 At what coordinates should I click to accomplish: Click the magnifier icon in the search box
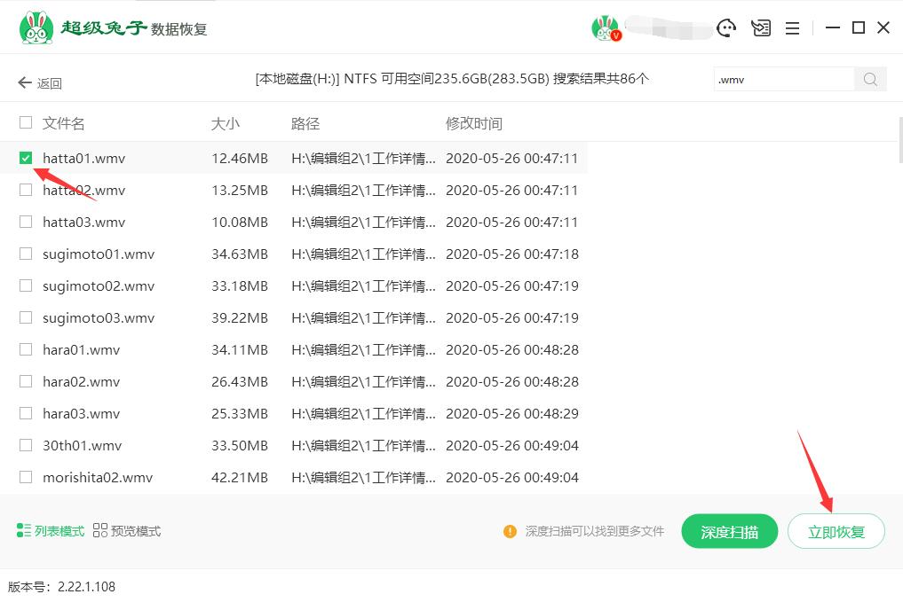869,79
